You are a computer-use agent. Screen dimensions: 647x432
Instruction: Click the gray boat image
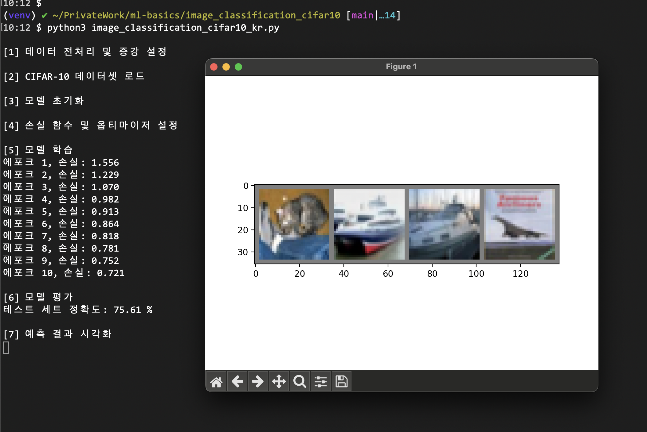[x=444, y=224]
